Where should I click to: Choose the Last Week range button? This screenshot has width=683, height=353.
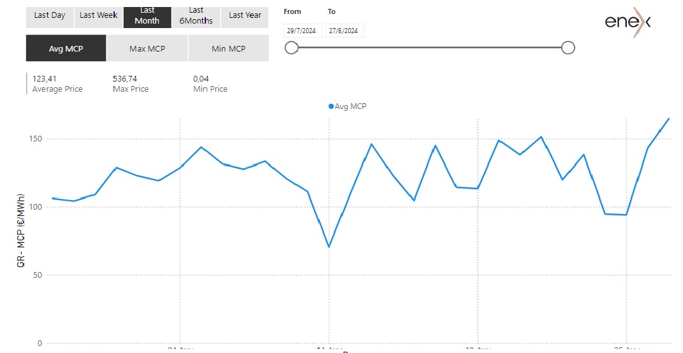click(98, 16)
